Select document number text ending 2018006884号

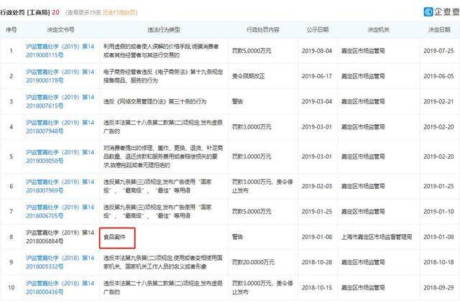[60, 237]
